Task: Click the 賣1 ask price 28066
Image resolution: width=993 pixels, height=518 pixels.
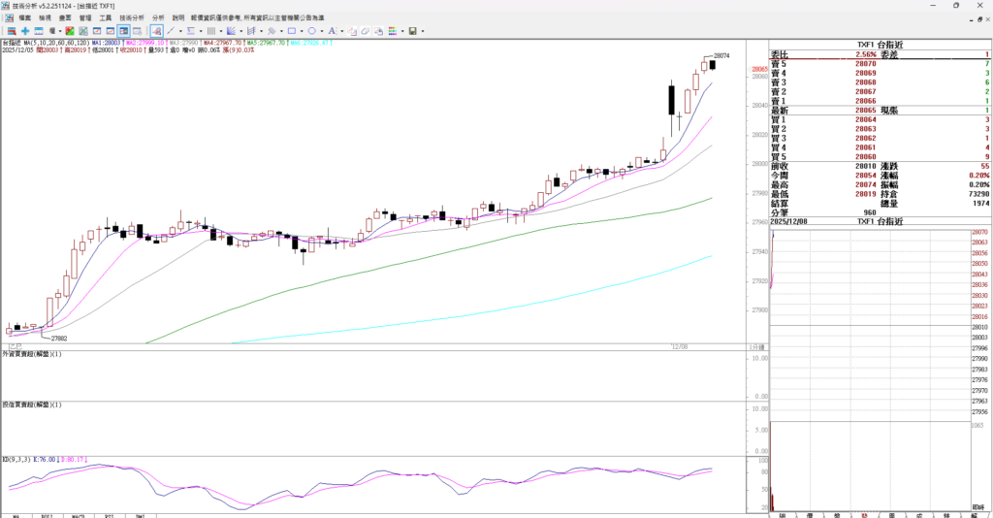Action: tap(865, 101)
